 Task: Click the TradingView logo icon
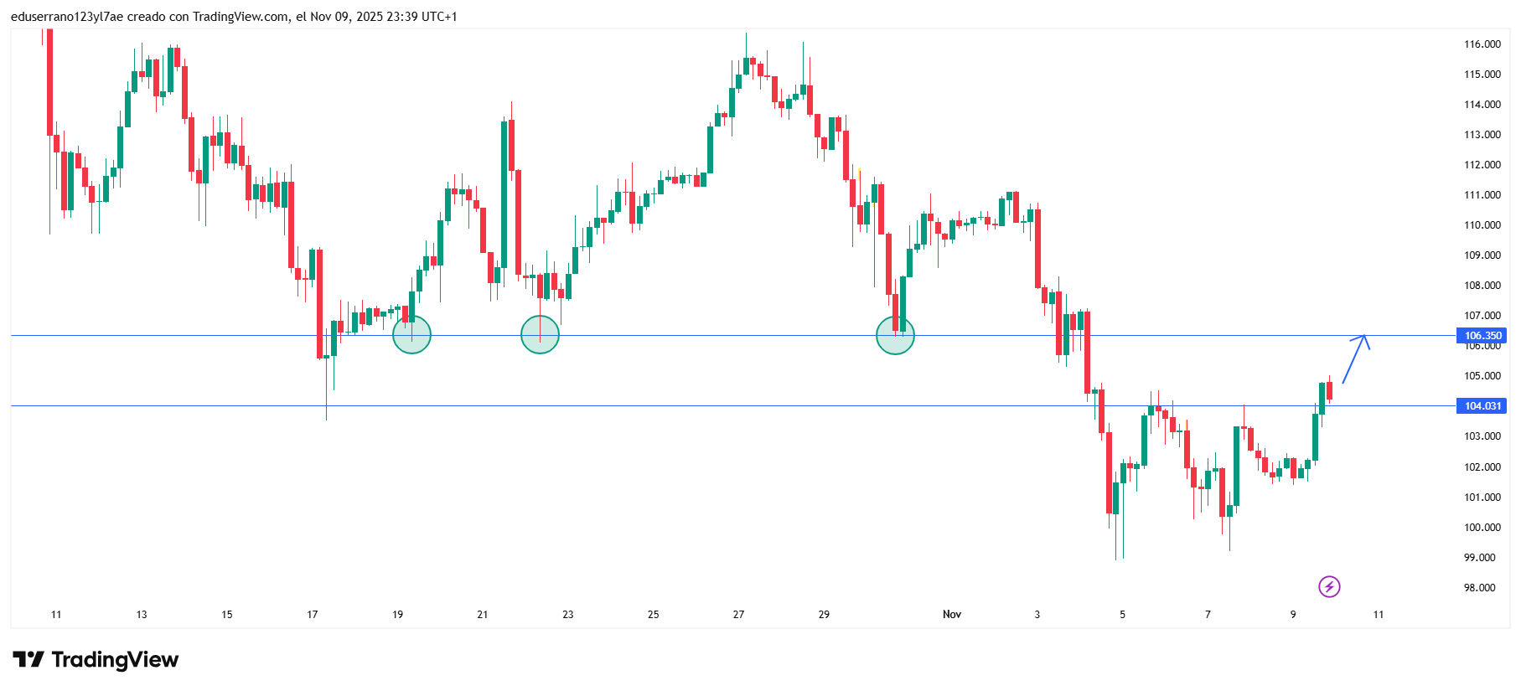pyautogui.click(x=28, y=660)
